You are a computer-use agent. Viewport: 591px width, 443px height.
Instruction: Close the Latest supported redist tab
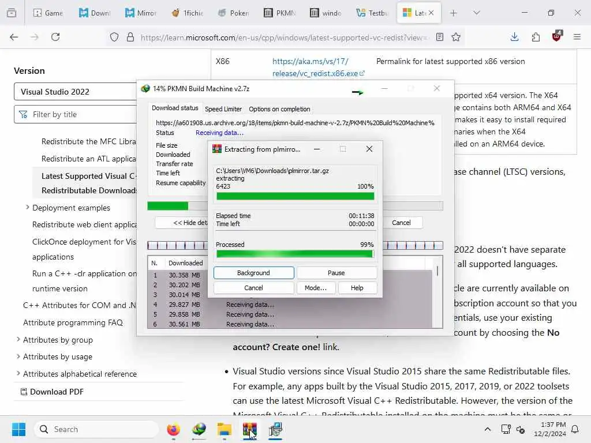431,13
